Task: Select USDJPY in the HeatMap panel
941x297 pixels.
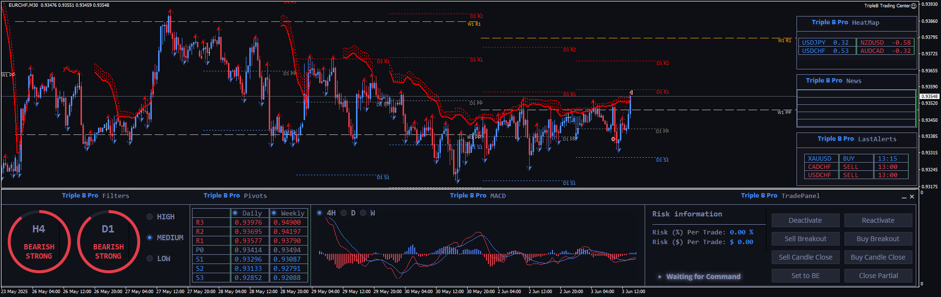Action: pyautogui.click(x=813, y=43)
